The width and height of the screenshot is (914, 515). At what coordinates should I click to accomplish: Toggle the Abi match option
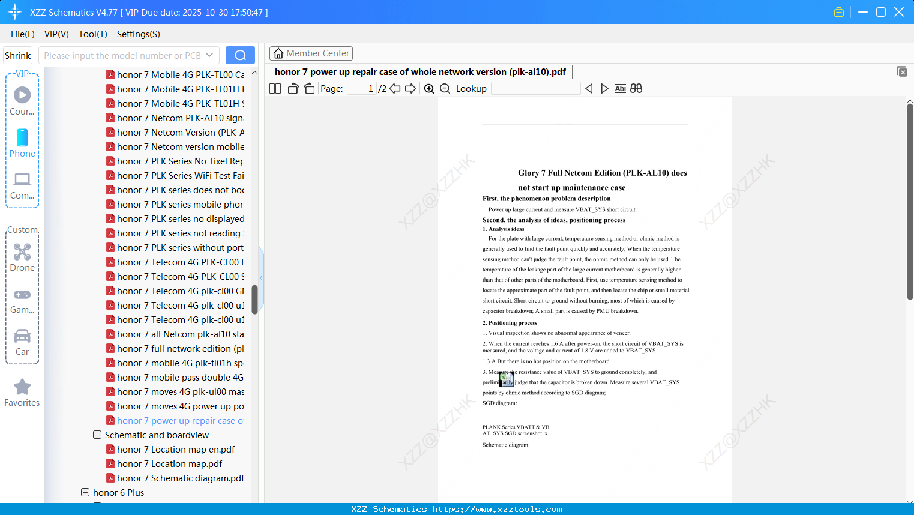click(x=621, y=89)
